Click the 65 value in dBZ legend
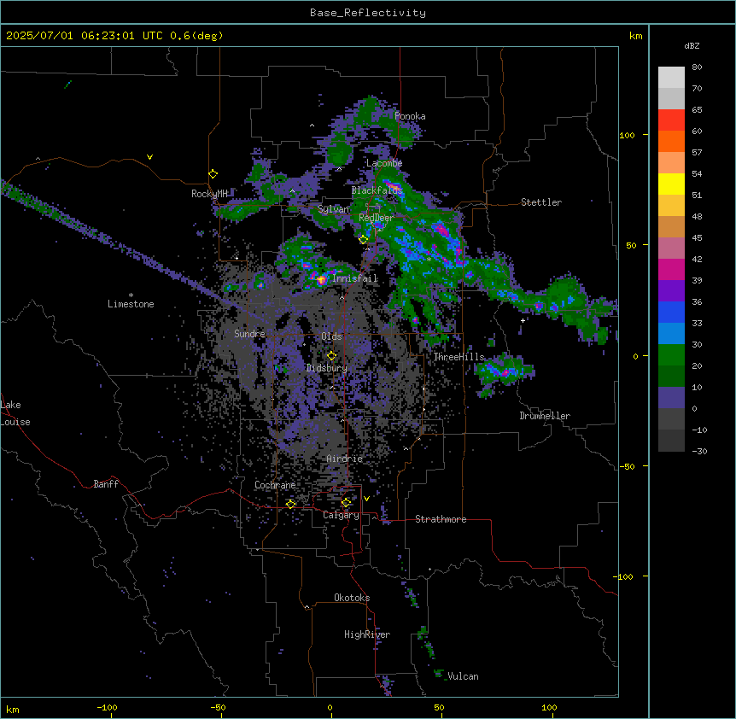The width and height of the screenshot is (736, 719). [697, 110]
